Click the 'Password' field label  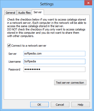tap(14, 69)
